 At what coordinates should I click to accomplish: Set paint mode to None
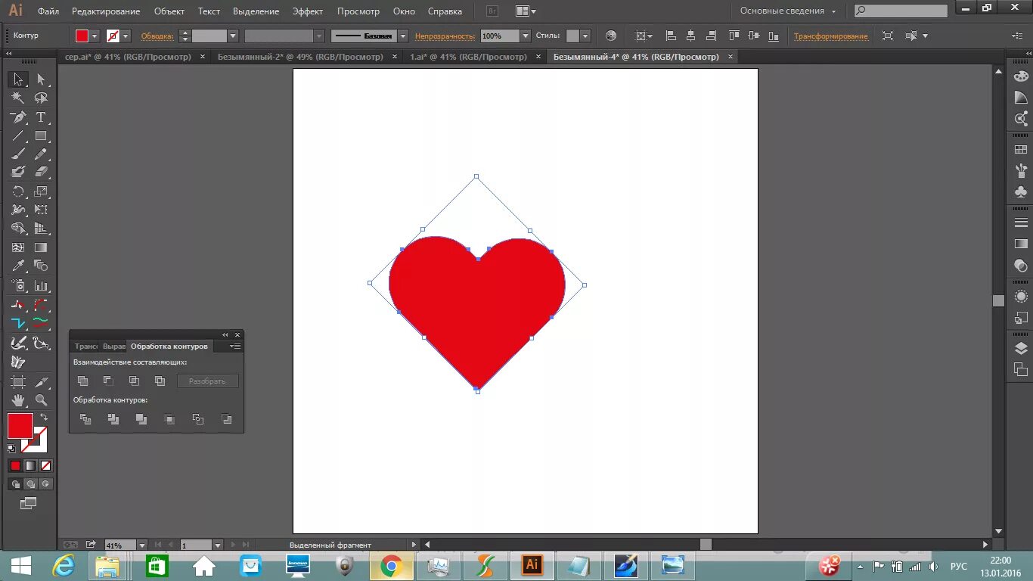(46, 465)
